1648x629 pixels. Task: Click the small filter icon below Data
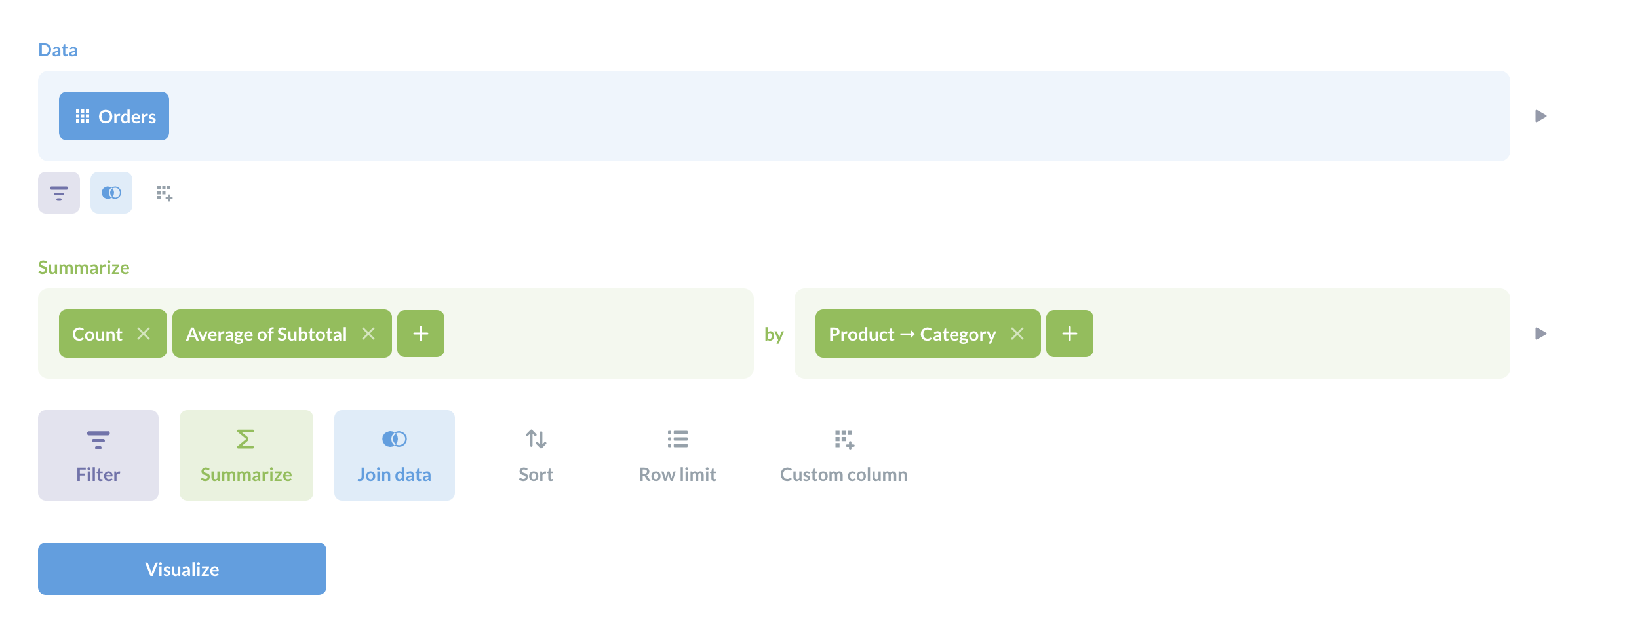click(x=59, y=193)
